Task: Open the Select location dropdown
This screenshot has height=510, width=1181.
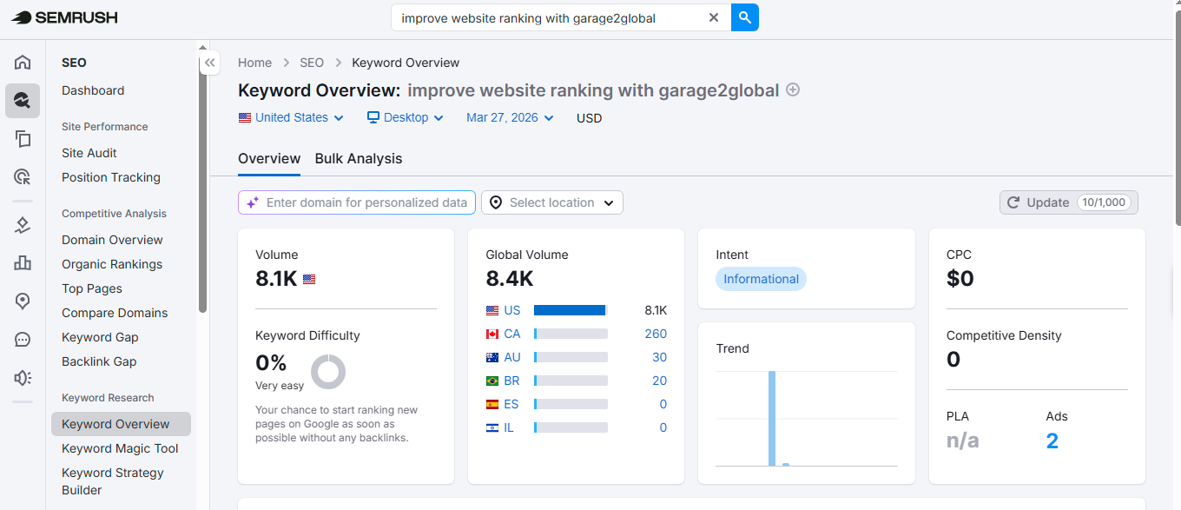Action: [x=551, y=202]
